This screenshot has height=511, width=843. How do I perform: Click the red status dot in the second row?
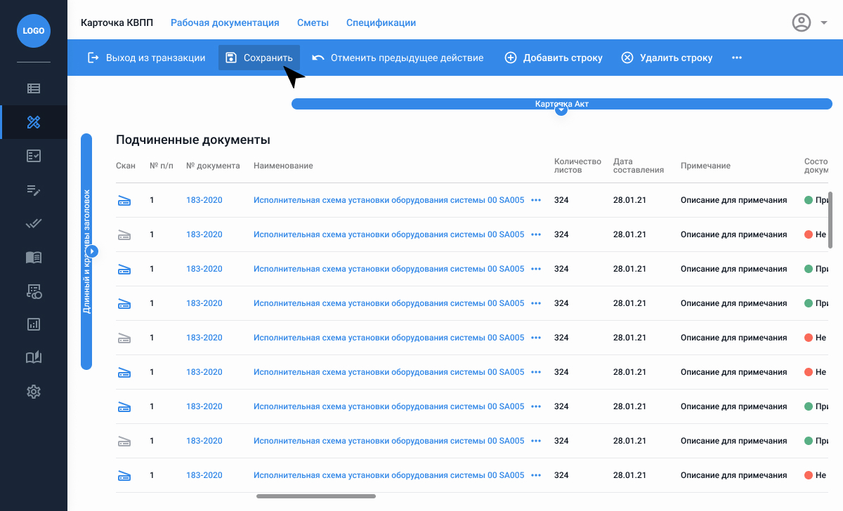[809, 234]
